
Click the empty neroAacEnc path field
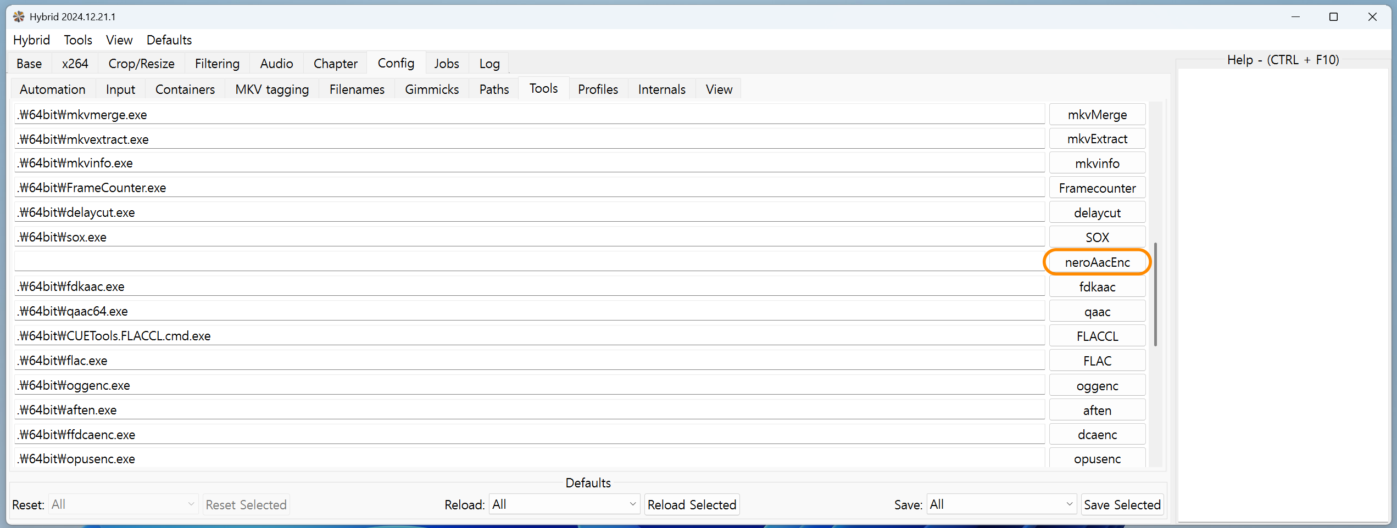pos(530,261)
